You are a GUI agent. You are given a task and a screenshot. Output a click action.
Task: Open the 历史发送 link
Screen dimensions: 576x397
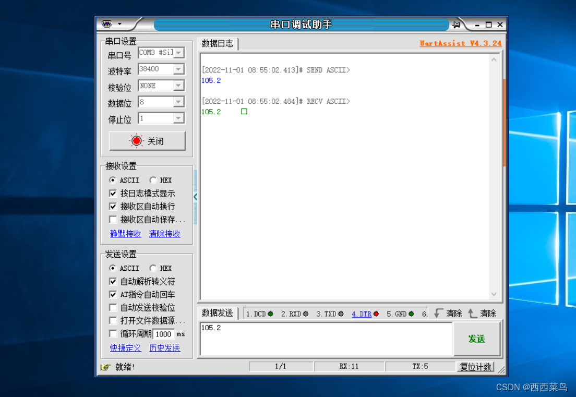[x=164, y=348]
